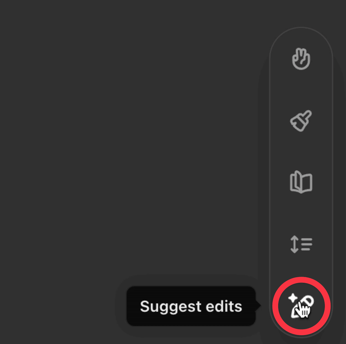Click the Suggest edits tooltip label
This screenshot has height=344, width=346.
[191, 306]
